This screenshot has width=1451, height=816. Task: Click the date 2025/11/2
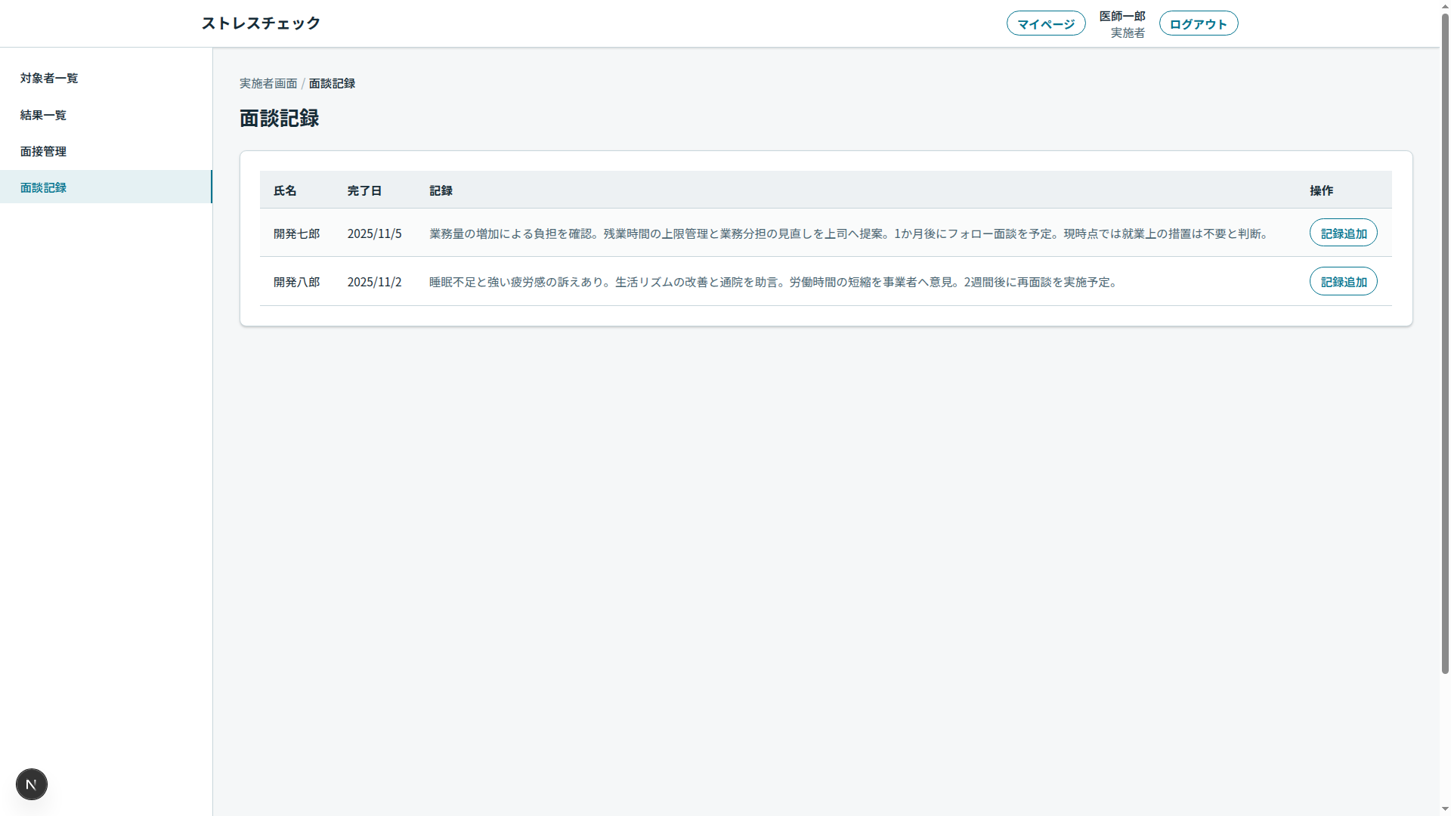coord(374,282)
